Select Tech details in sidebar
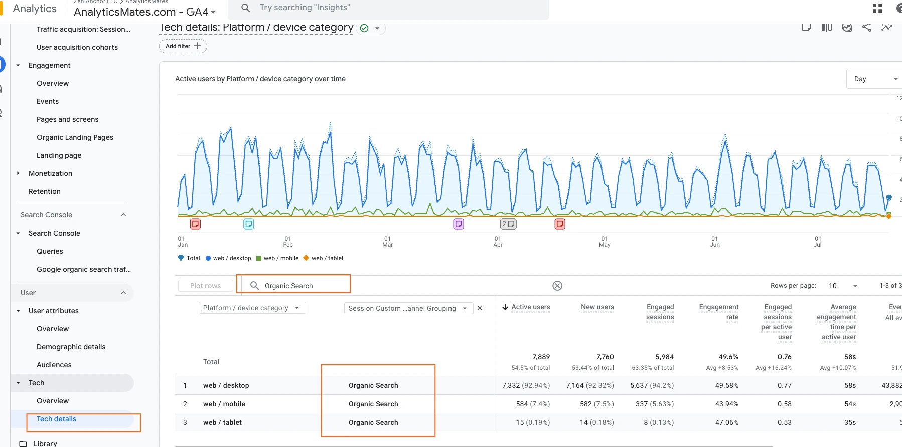Viewport: 902px width, 447px height. tap(56, 419)
